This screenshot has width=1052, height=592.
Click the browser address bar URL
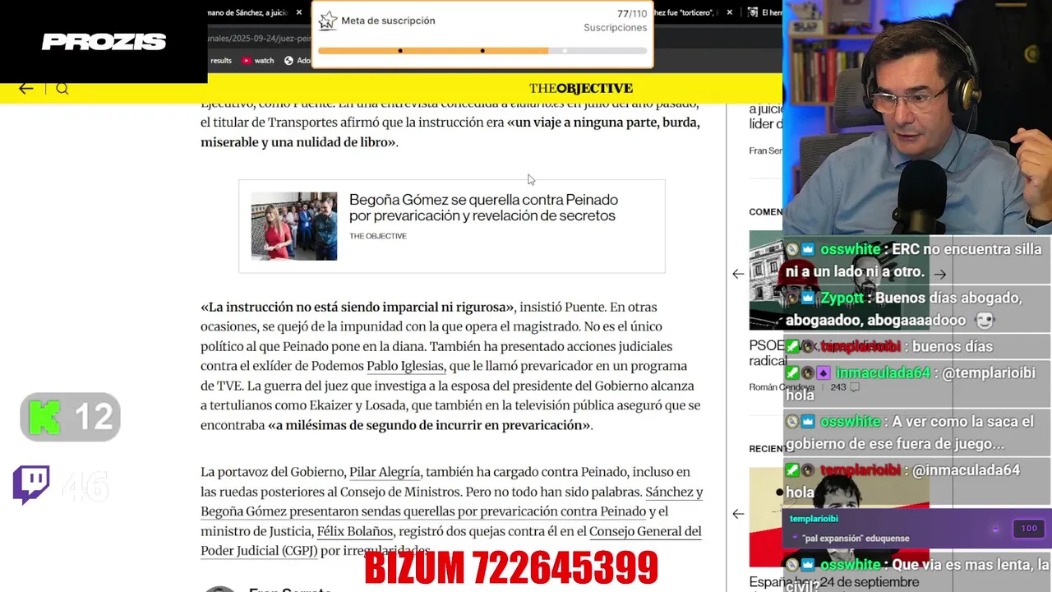(259, 39)
